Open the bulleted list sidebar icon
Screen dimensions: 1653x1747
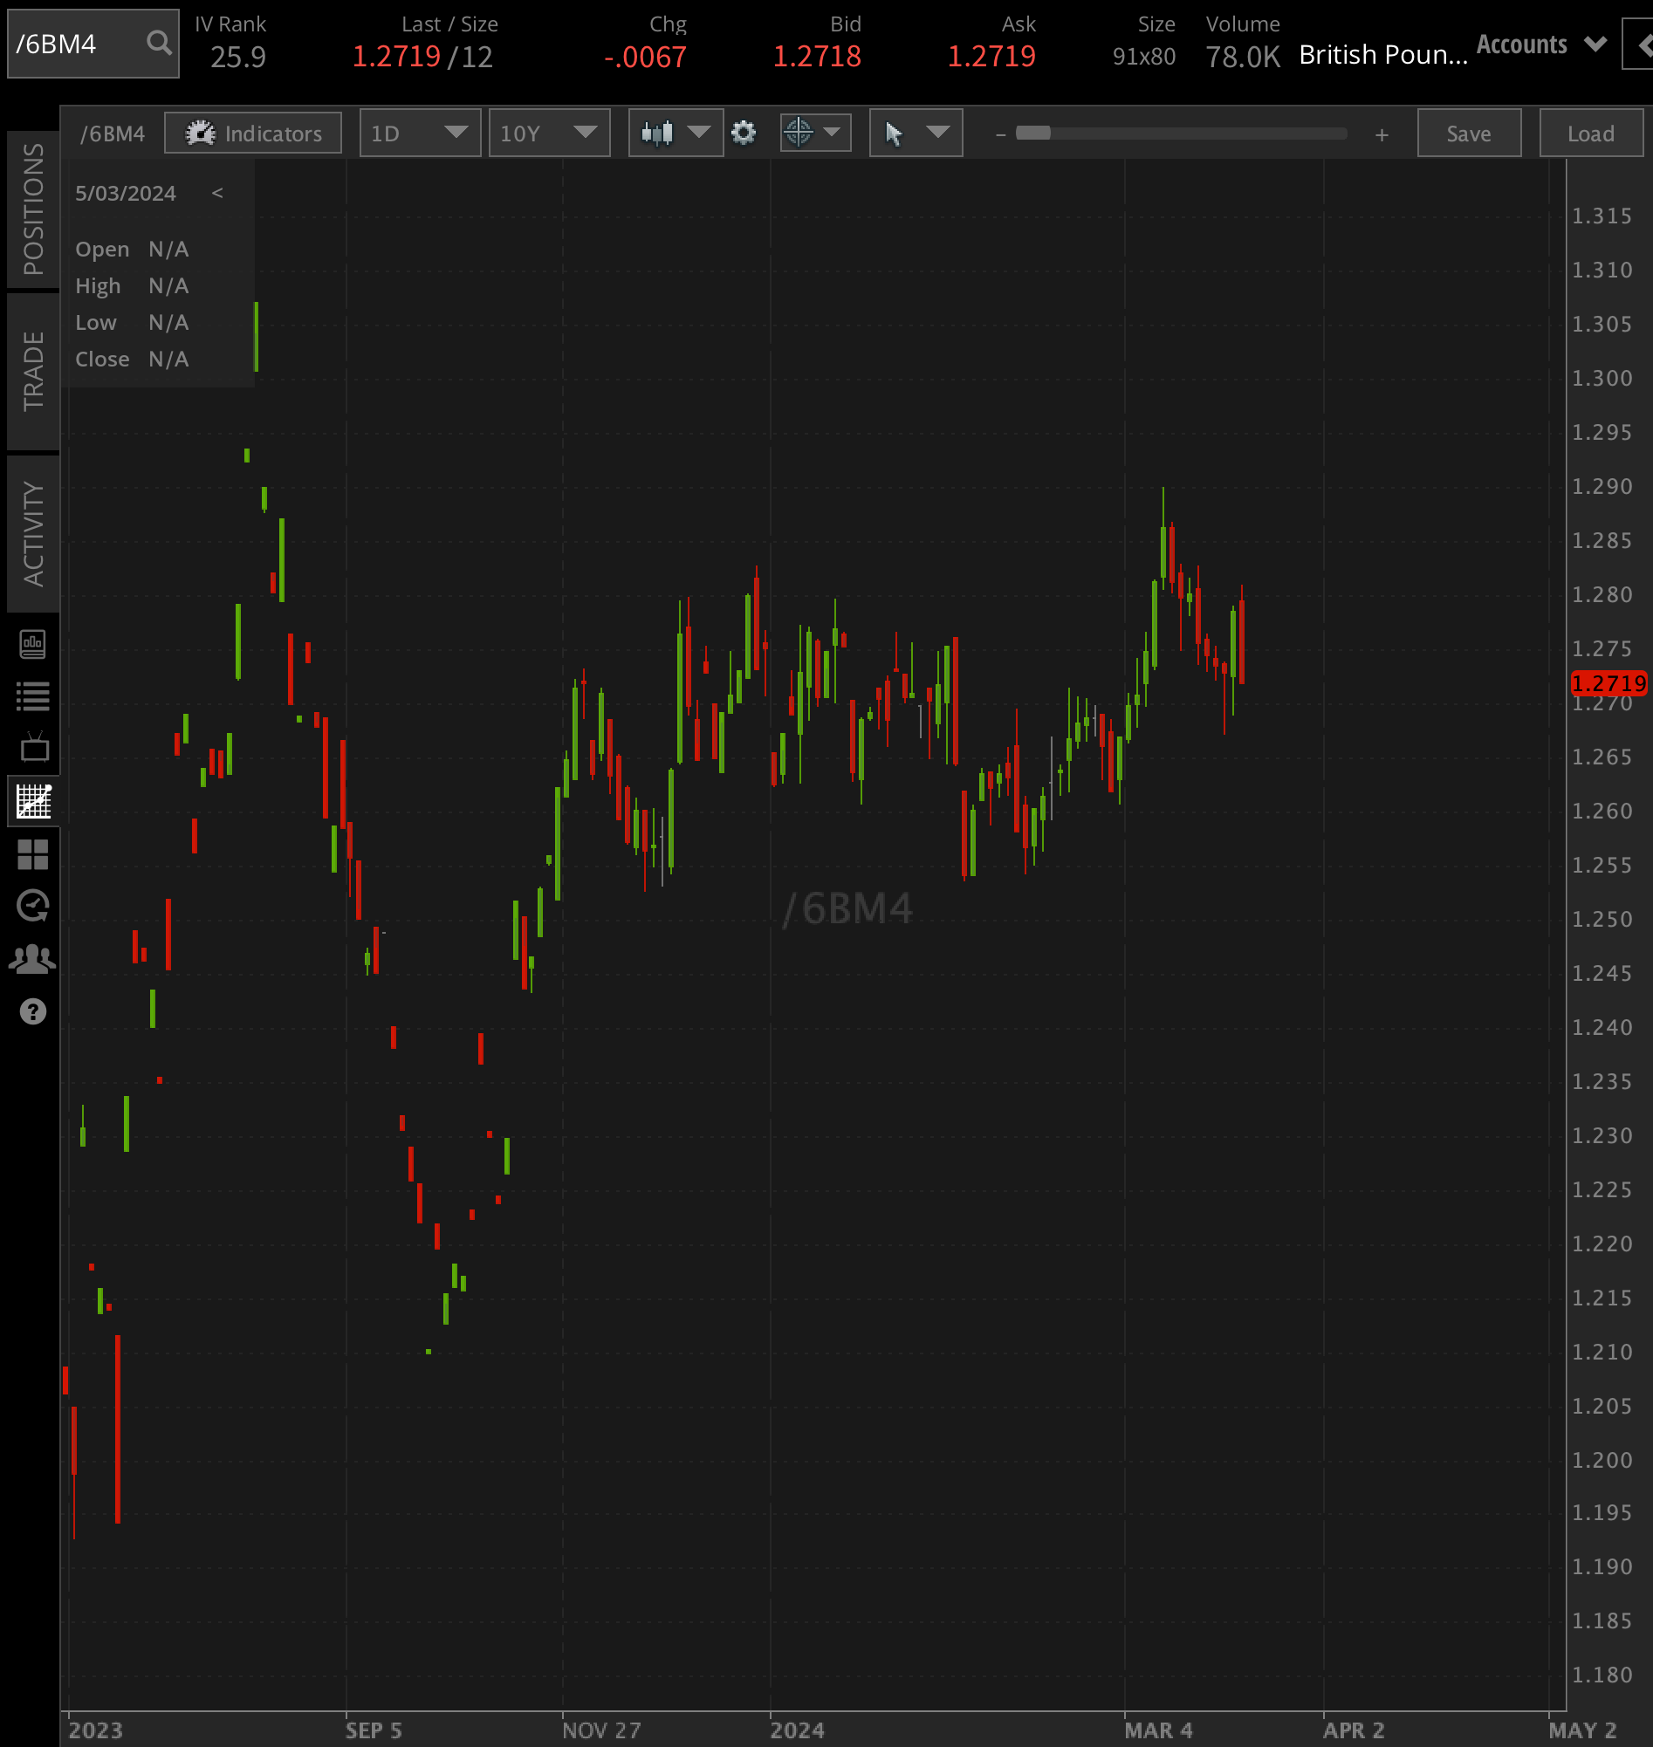[x=32, y=696]
